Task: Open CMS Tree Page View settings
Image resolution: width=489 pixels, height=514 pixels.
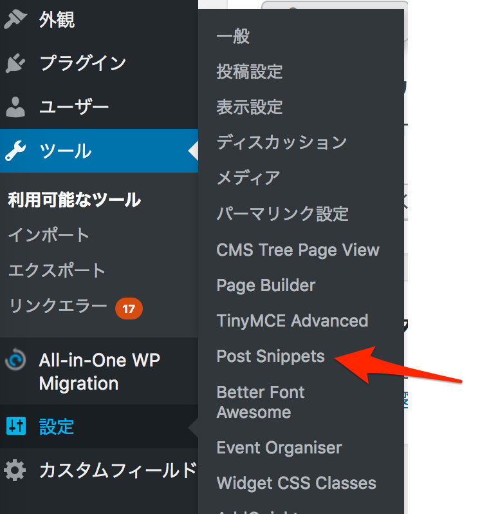Action: point(298,250)
